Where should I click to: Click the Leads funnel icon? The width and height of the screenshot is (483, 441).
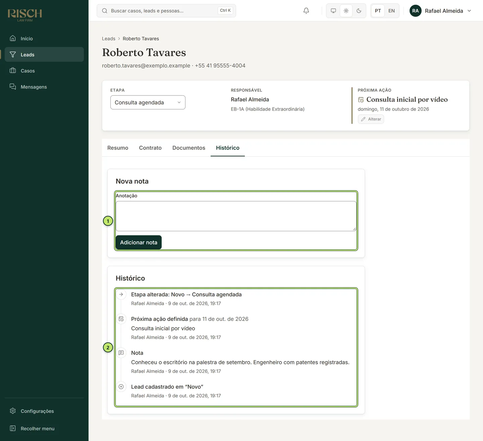13,54
